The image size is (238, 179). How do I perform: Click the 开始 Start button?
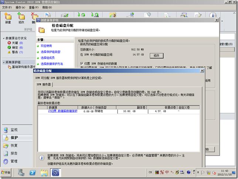click(x=6, y=172)
